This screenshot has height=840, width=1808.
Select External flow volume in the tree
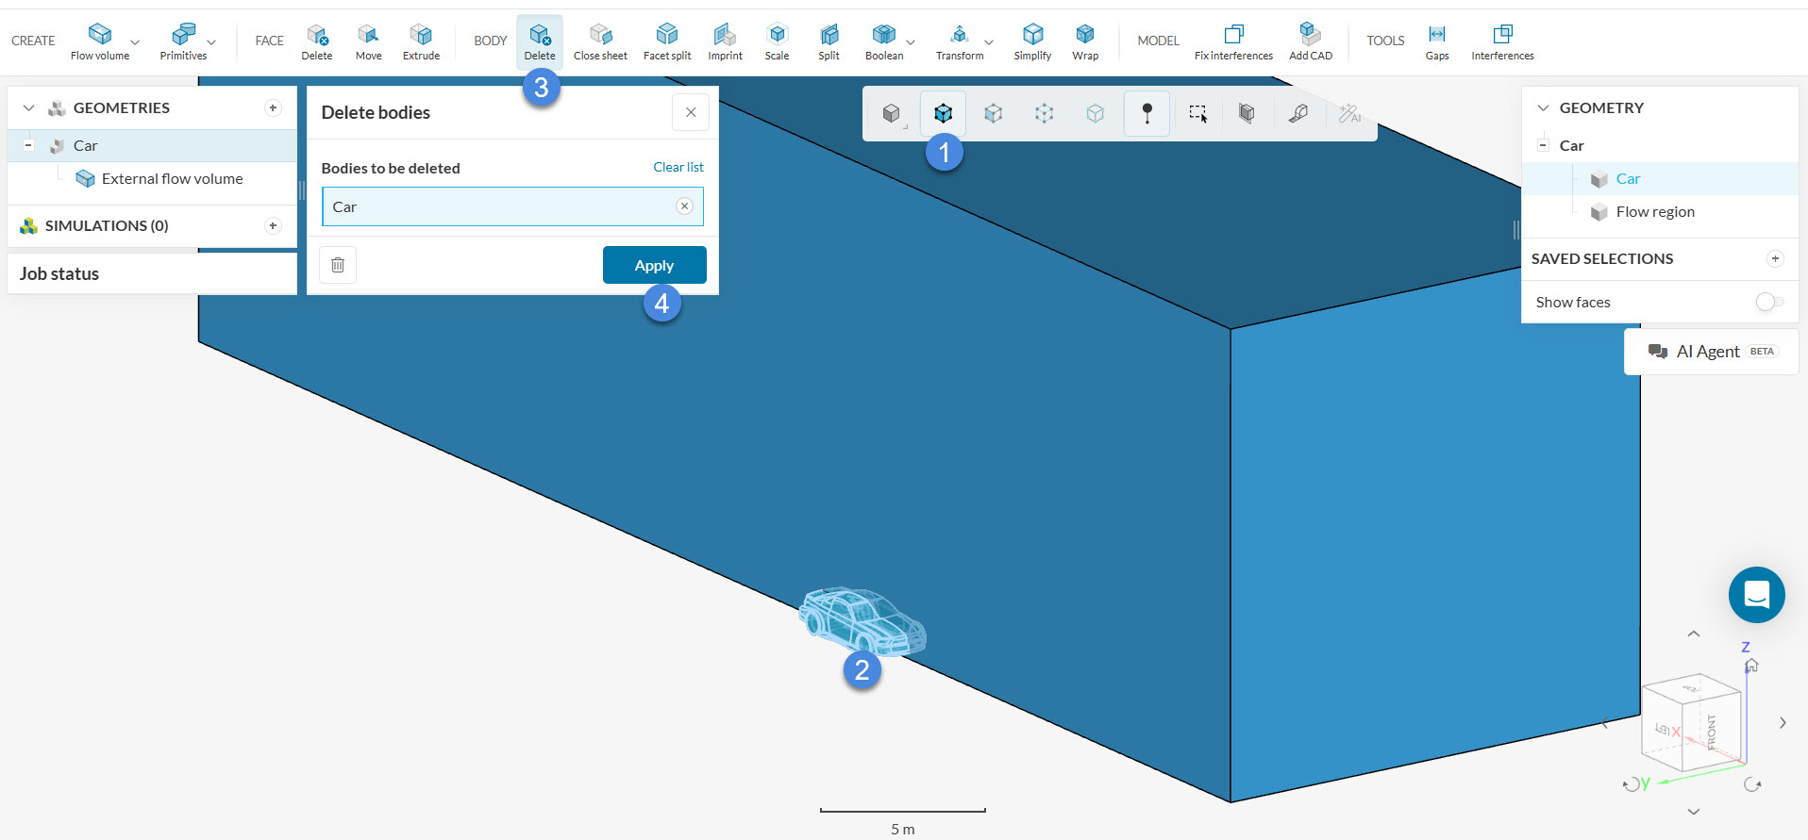(172, 179)
